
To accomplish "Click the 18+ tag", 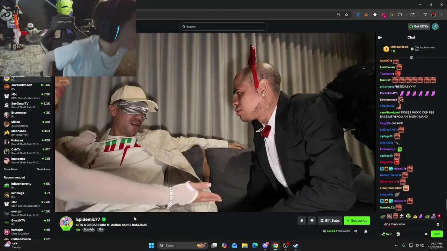I will click(x=101, y=230).
